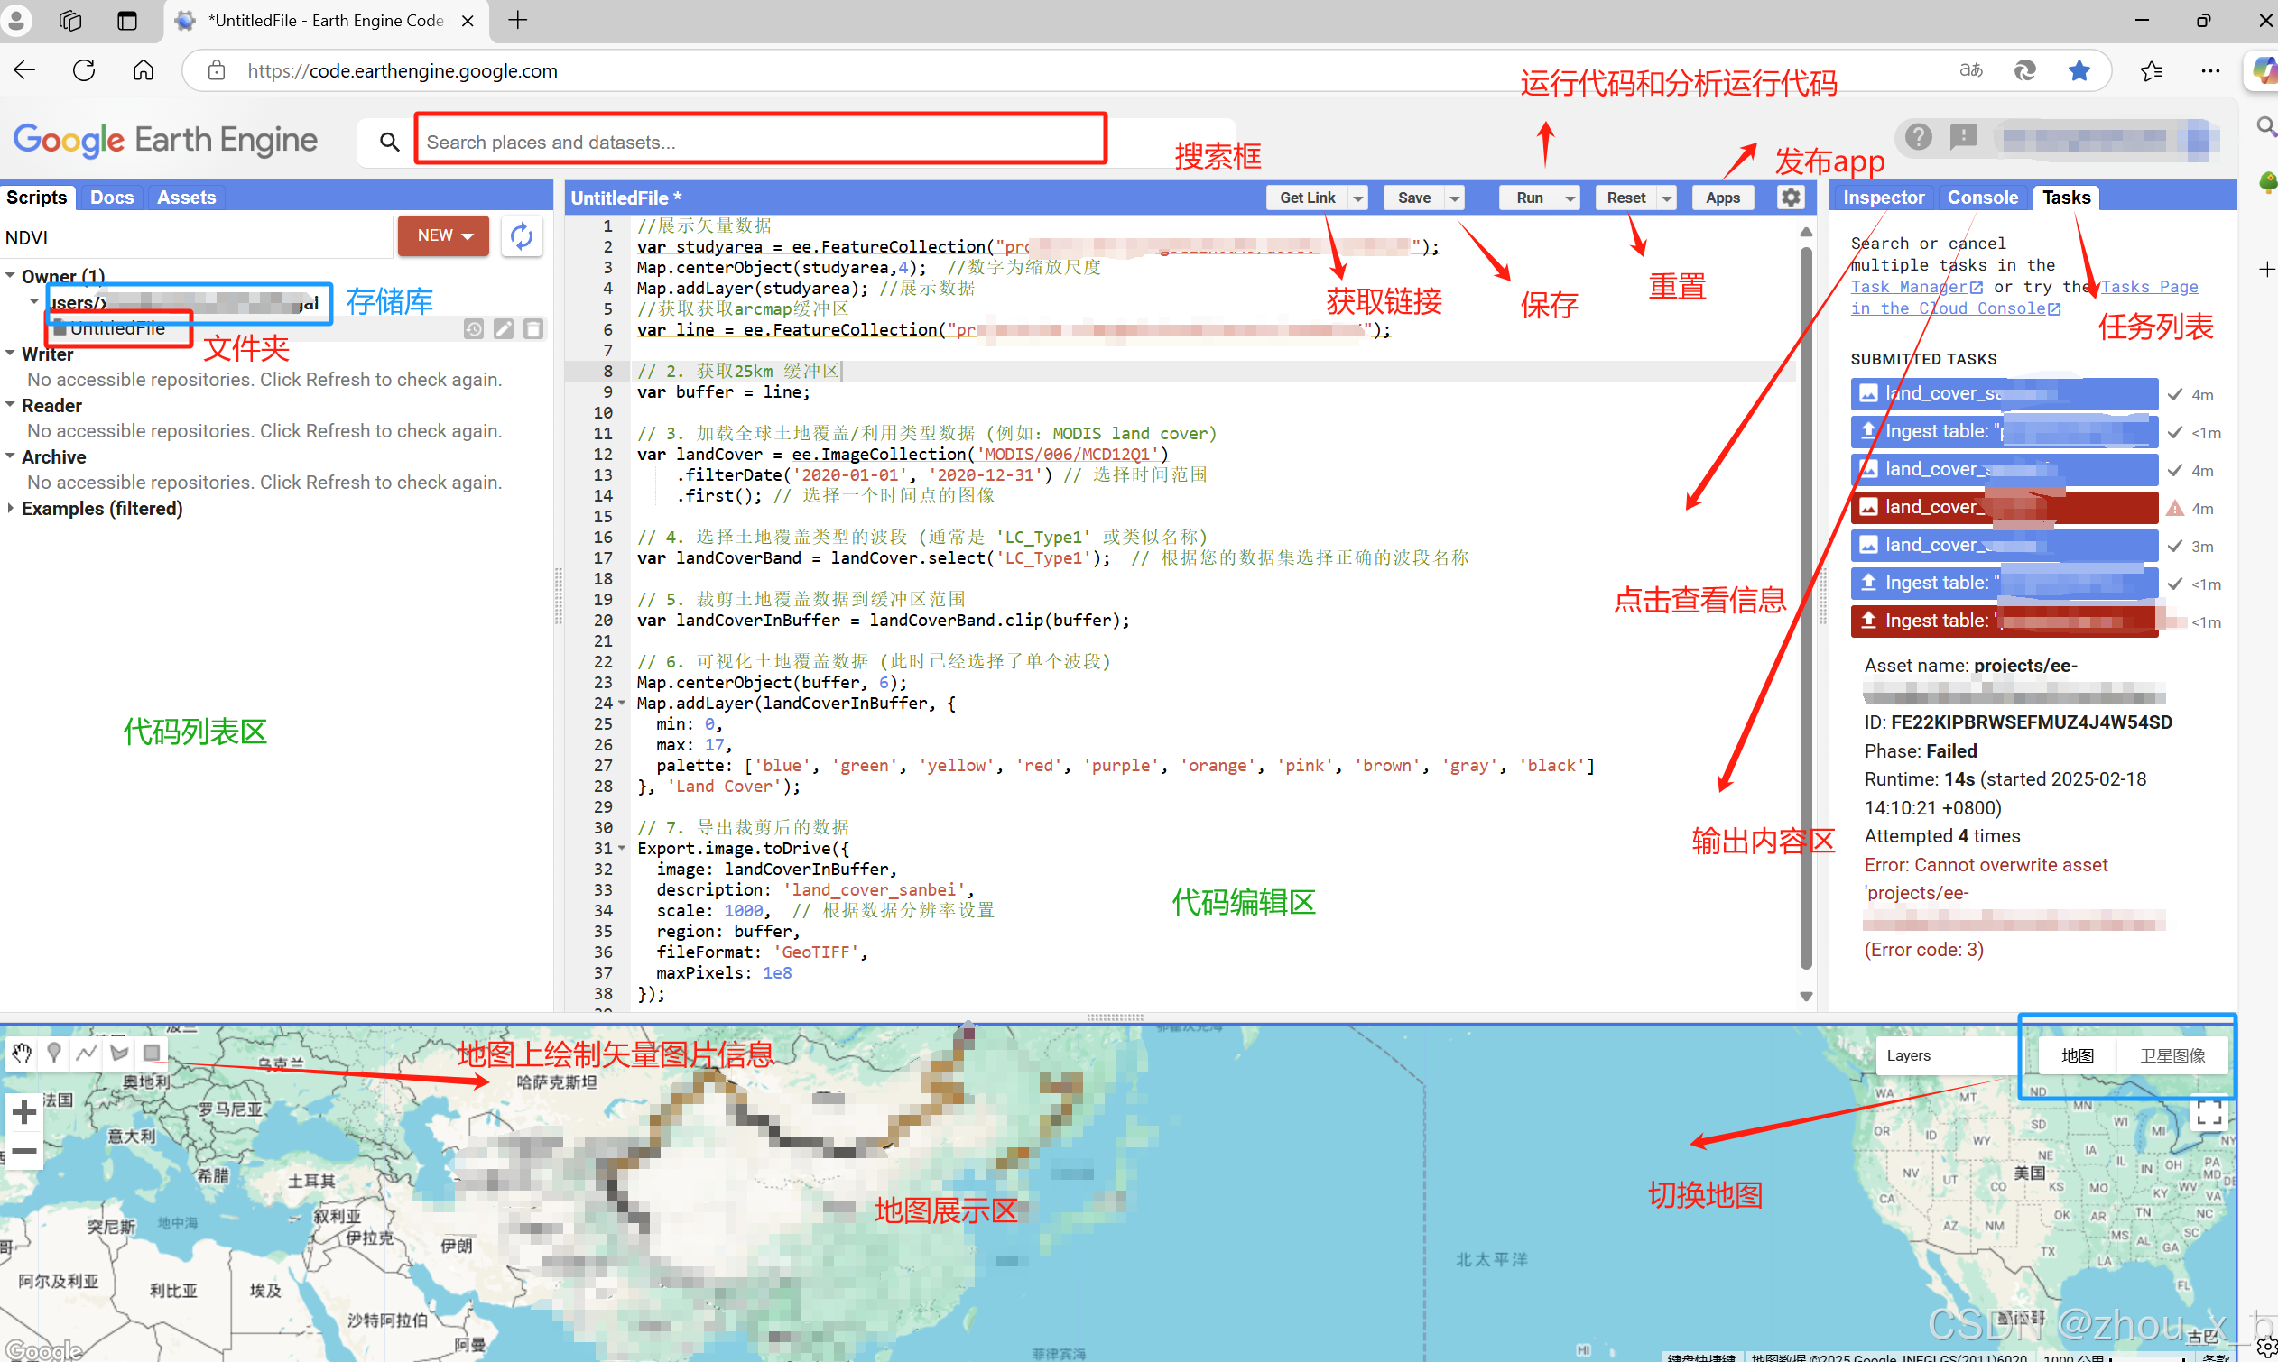Open the Assets tab
The height and width of the screenshot is (1362, 2278).
click(x=187, y=198)
